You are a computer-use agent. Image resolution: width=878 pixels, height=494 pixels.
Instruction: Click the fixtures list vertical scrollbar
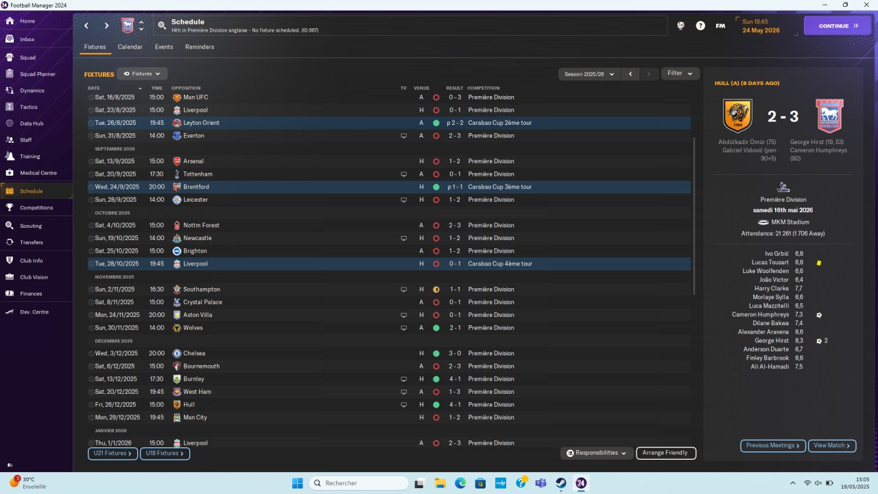[695, 216]
